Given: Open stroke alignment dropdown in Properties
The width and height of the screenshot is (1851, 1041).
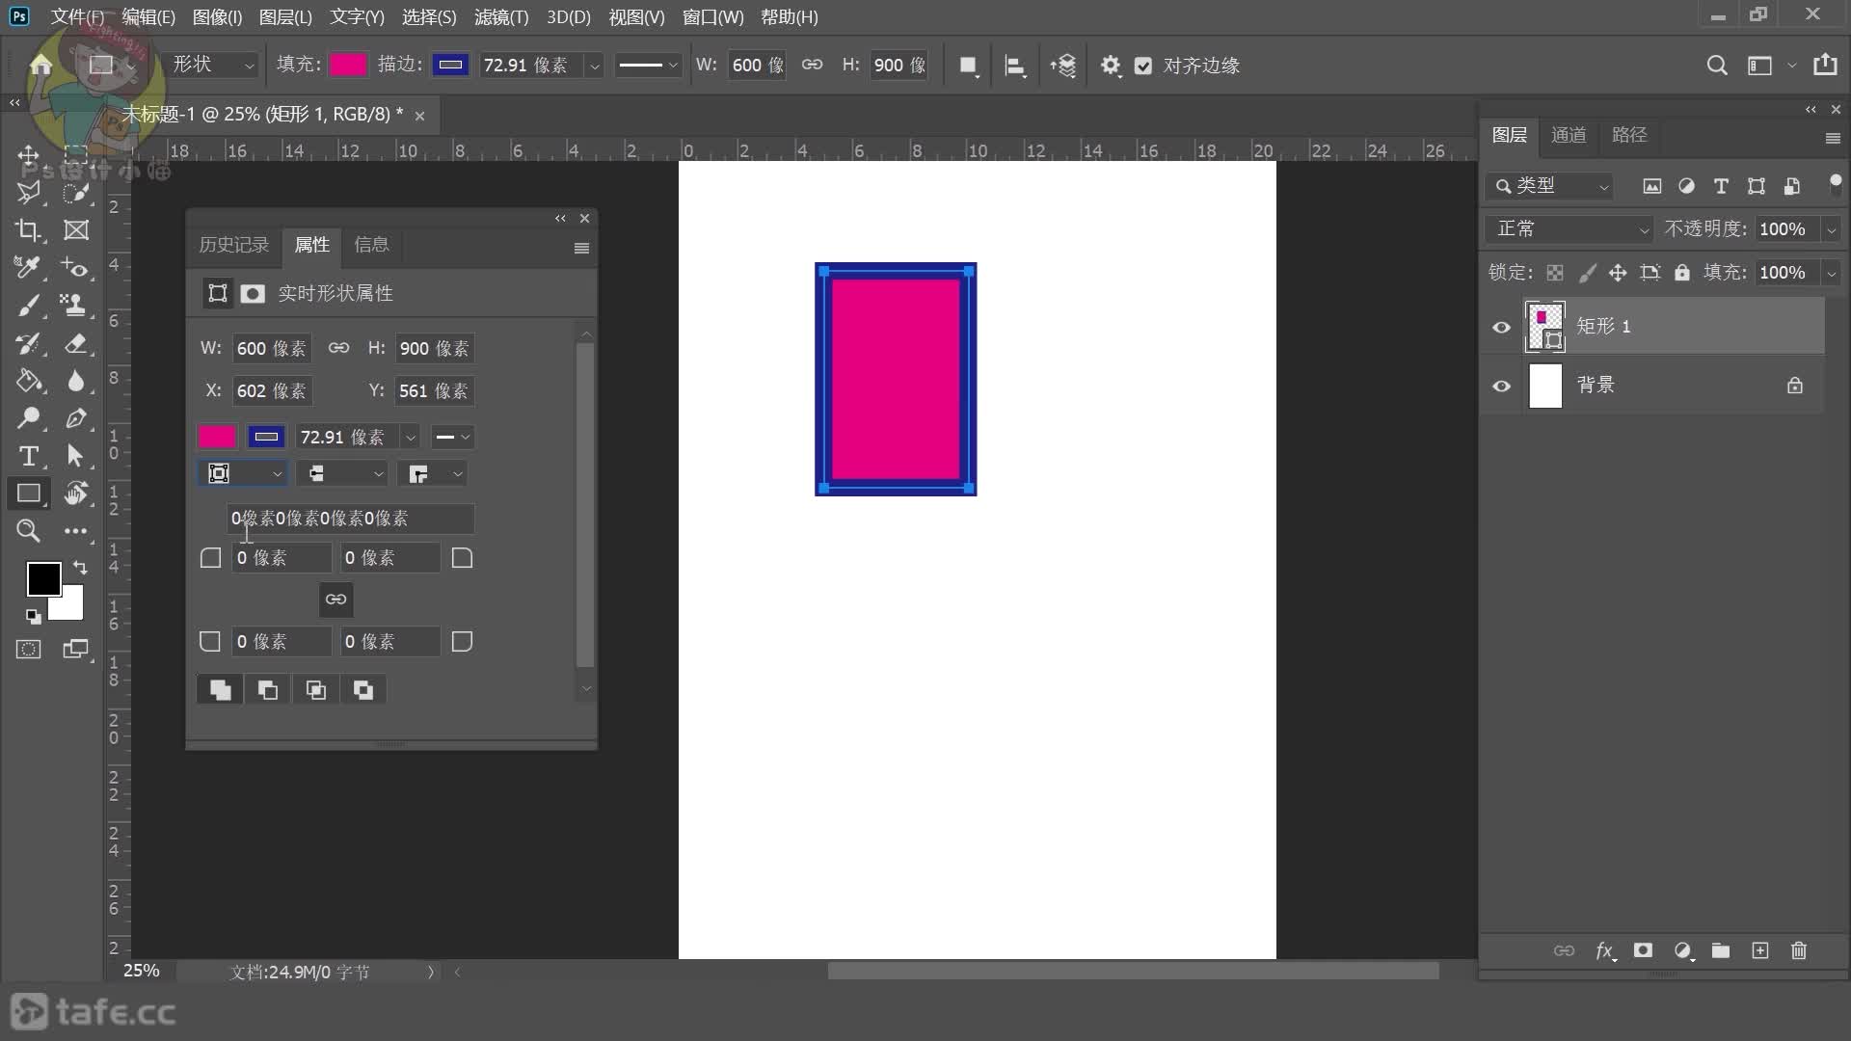Looking at the screenshot, I should (x=243, y=473).
